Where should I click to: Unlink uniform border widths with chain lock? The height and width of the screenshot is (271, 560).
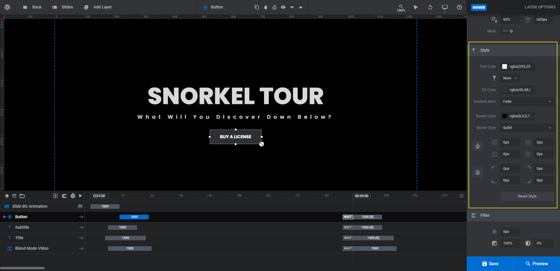[478, 146]
